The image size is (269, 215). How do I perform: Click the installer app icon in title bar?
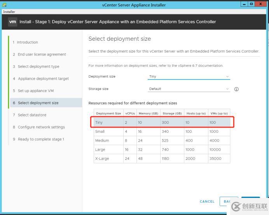point(4,5)
